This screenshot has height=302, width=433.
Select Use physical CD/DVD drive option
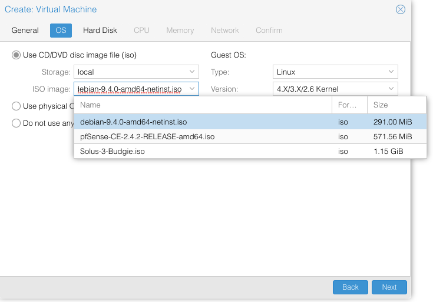click(16, 106)
